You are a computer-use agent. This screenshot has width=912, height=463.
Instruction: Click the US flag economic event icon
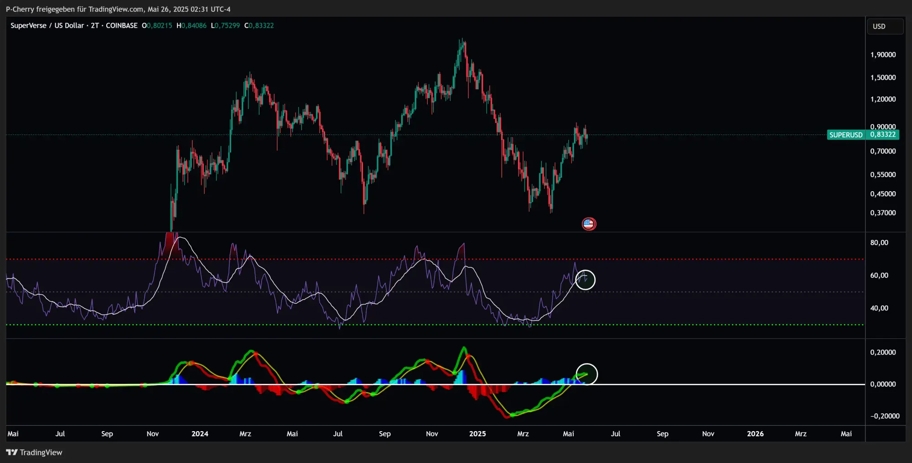click(589, 224)
